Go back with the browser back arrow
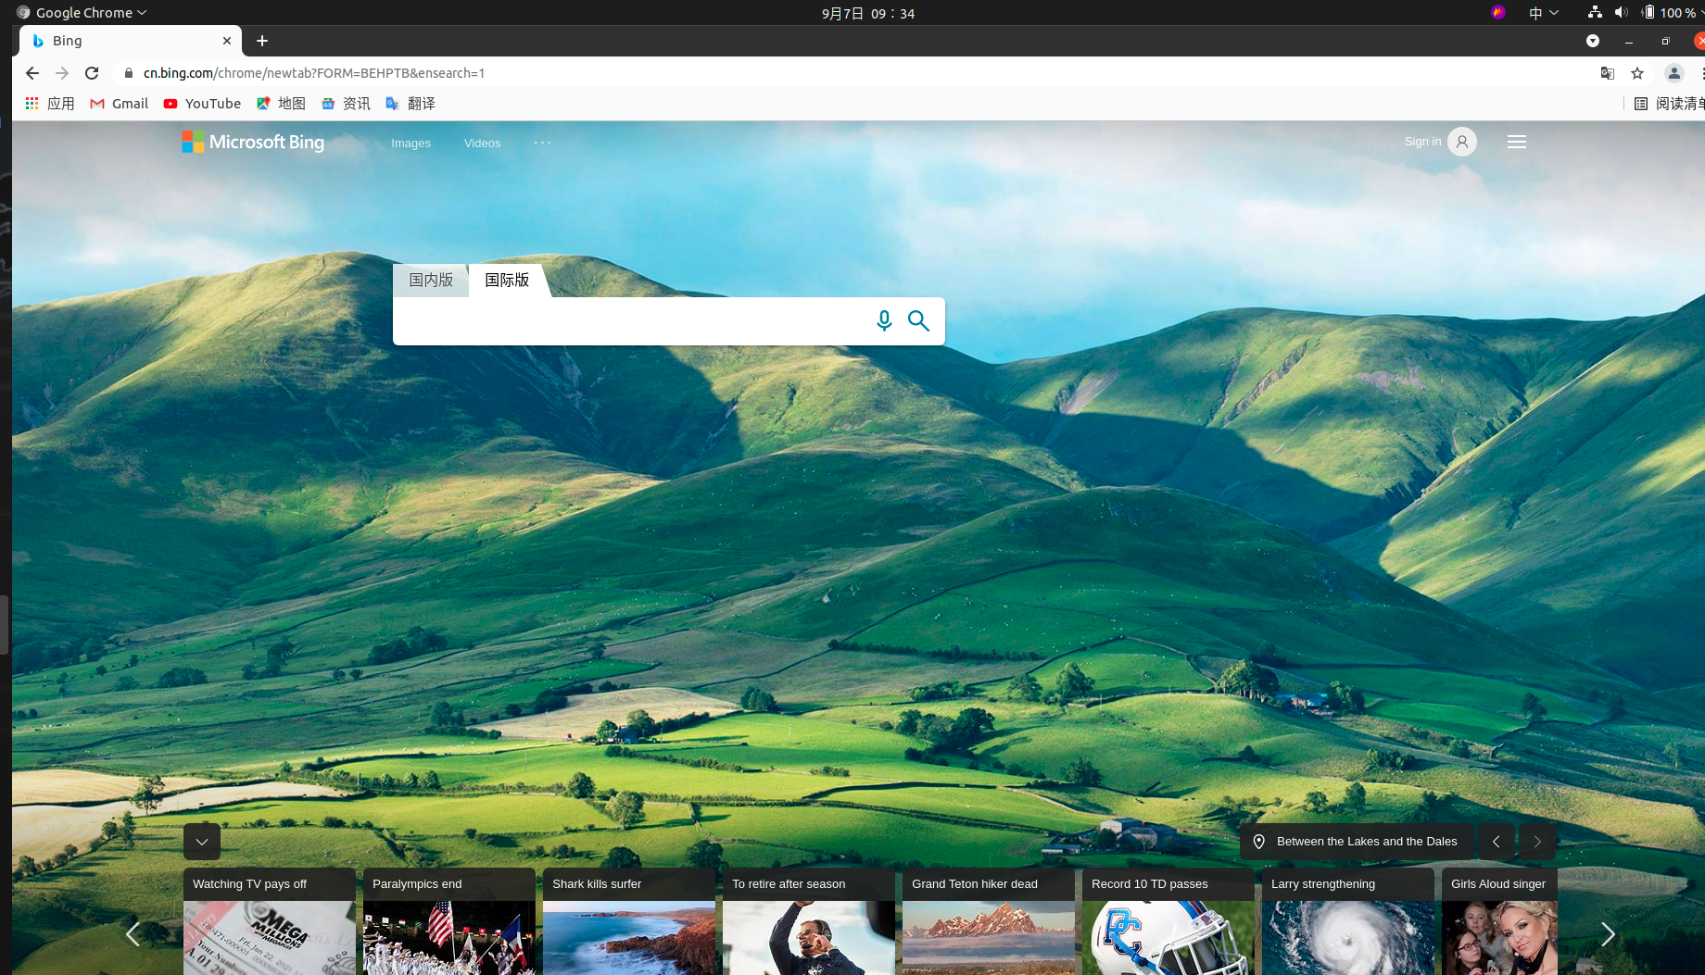 (x=32, y=73)
